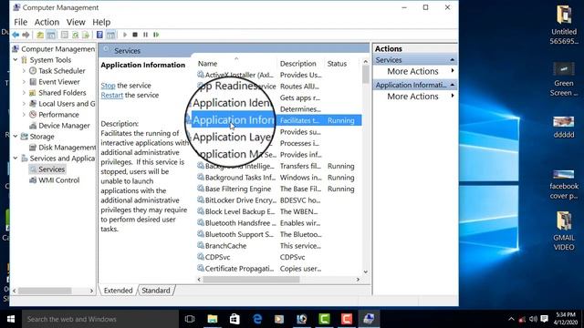Click the Forward arrow in the toolbar
This screenshot has height=328, width=584.
pos(26,35)
